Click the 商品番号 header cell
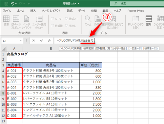Viewport: 164px width, 124px height. click(x=14, y=65)
